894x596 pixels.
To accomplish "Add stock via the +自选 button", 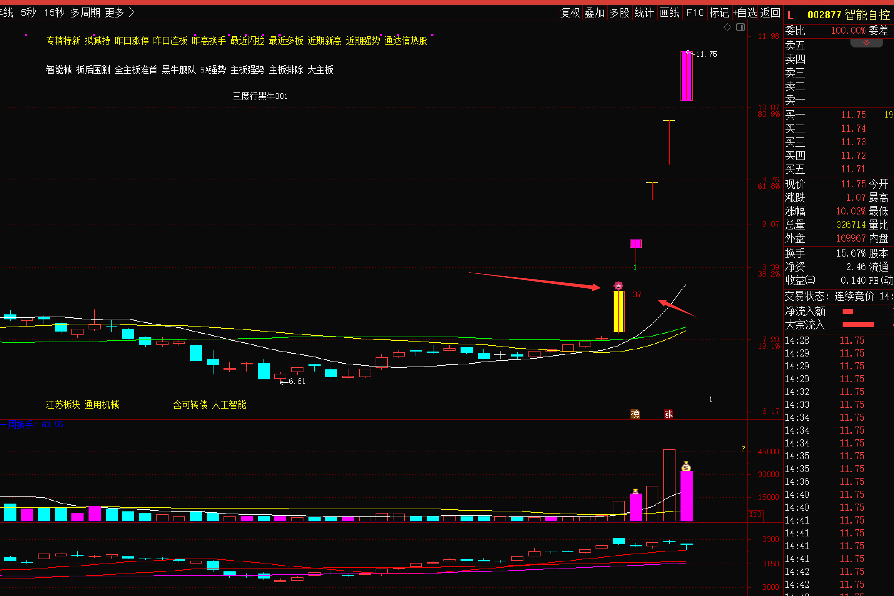I will [745, 13].
